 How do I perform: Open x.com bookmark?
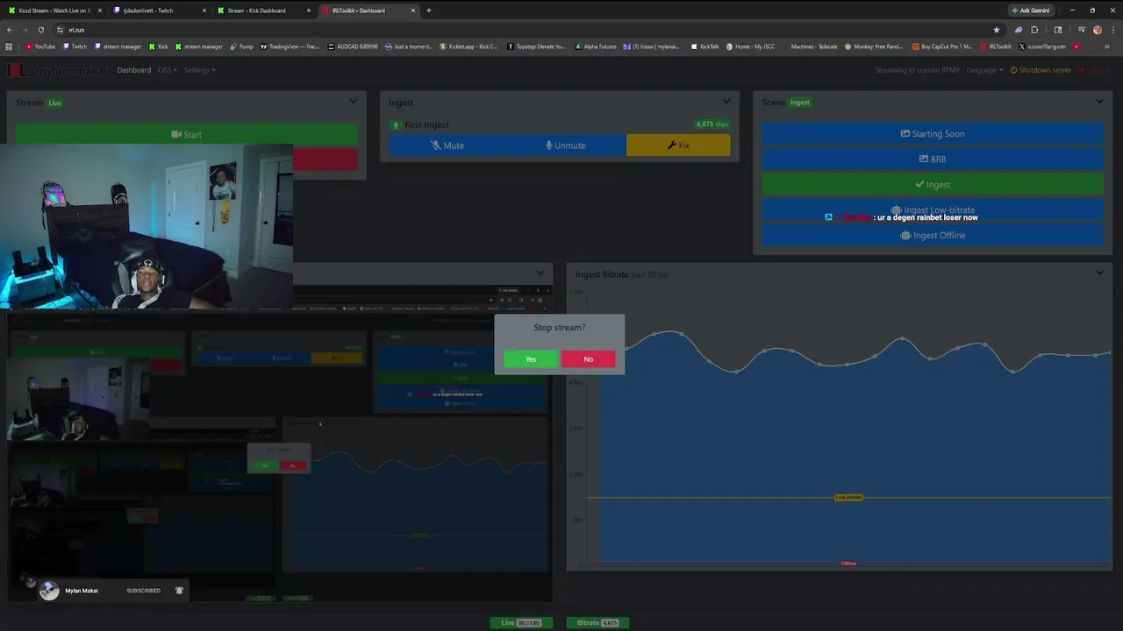1042,46
